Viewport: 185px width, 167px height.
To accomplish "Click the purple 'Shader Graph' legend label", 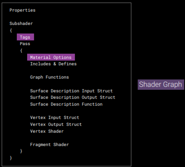I will click(161, 85).
